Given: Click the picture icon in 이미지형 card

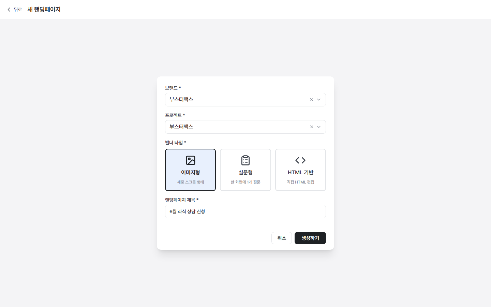Looking at the screenshot, I should pos(191,160).
